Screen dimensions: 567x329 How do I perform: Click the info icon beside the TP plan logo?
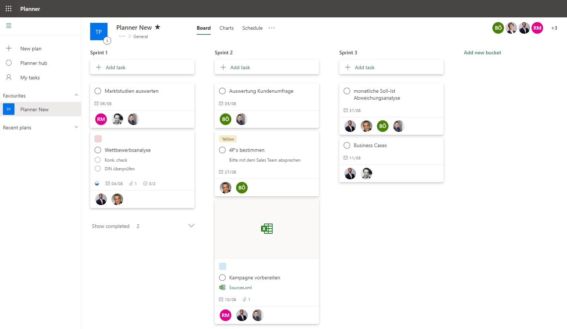(107, 41)
